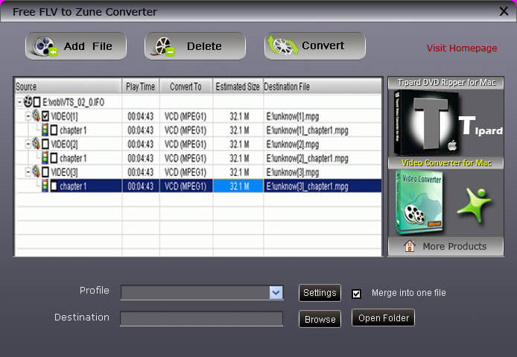The image size is (517, 357).
Task: Open the Visit Homepage link
Action: [461, 48]
